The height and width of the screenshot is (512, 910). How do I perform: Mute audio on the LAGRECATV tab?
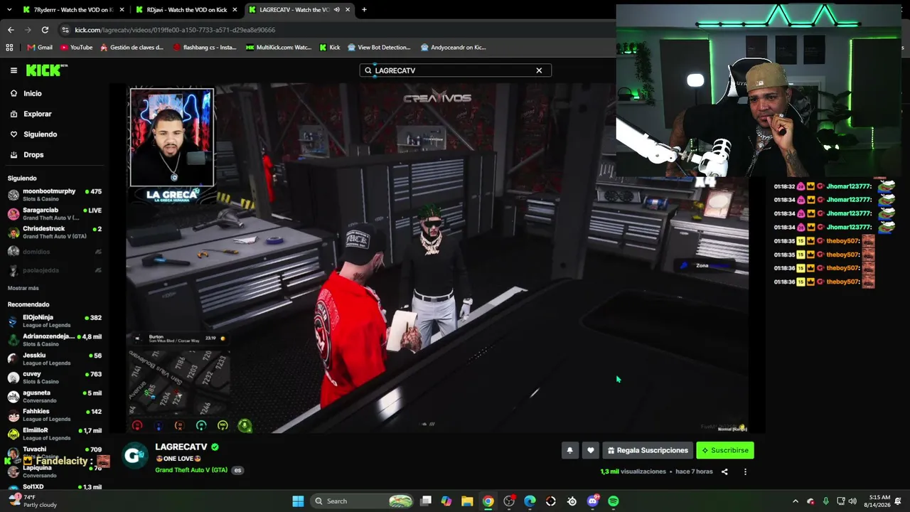coord(336,10)
